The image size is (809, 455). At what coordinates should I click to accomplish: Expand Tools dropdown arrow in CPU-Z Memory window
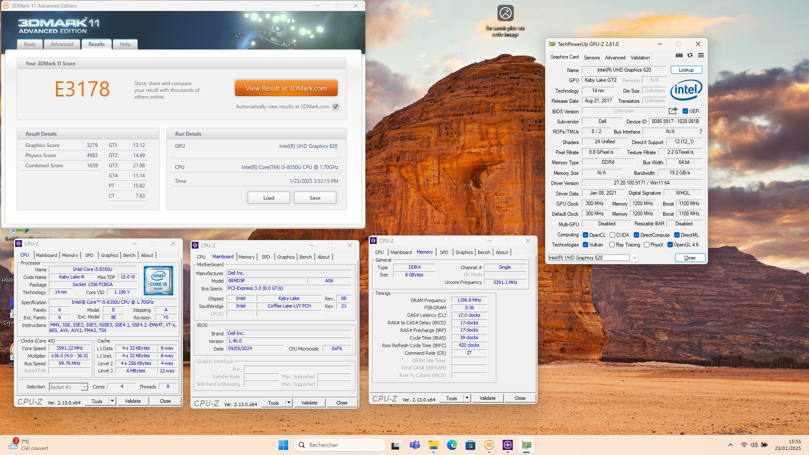(467, 398)
